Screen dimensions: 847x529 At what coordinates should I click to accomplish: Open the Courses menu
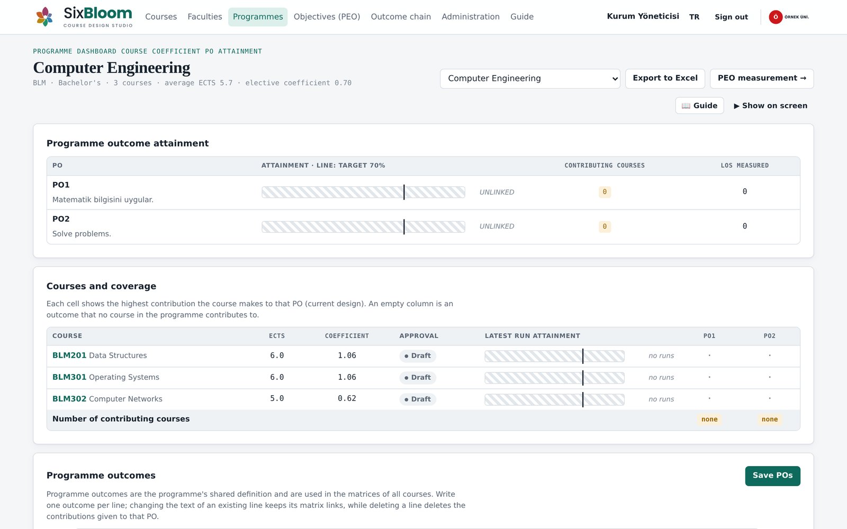(161, 17)
